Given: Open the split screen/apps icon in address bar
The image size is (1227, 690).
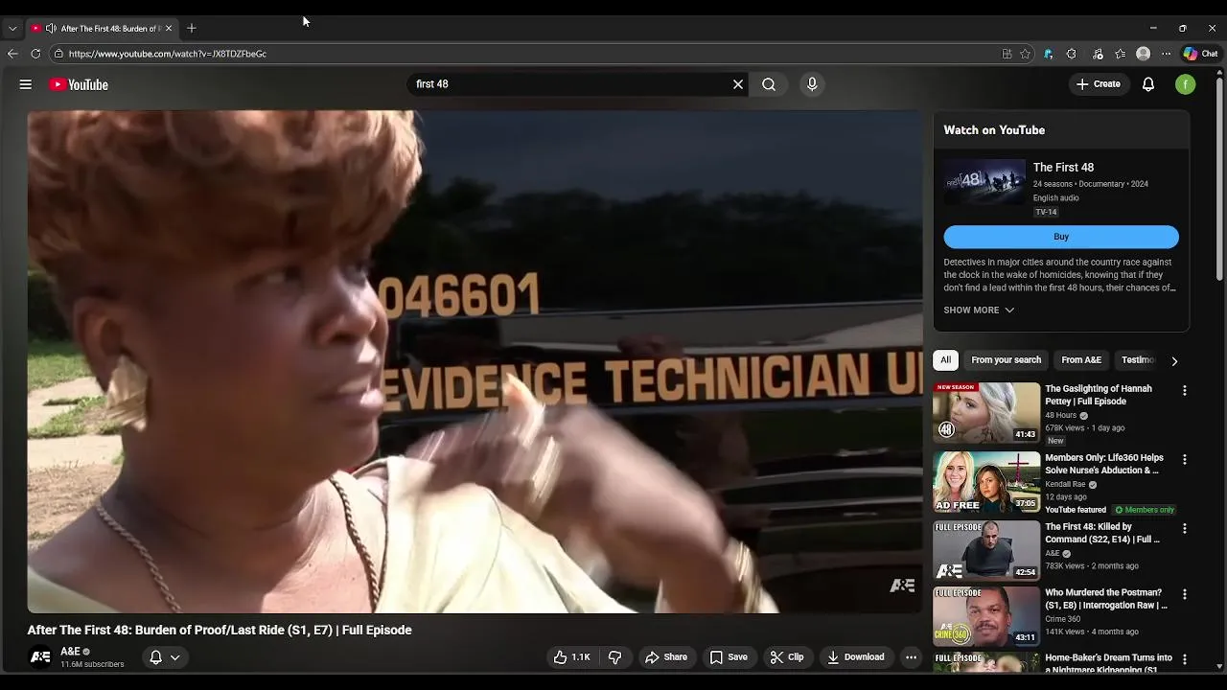Looking at the screenshot, I should [1007, 54].
